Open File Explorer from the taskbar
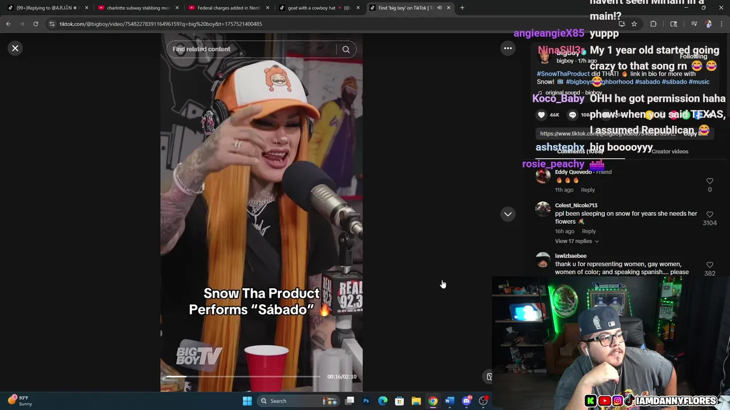This screenshot has height=410, width=730. 416,401
